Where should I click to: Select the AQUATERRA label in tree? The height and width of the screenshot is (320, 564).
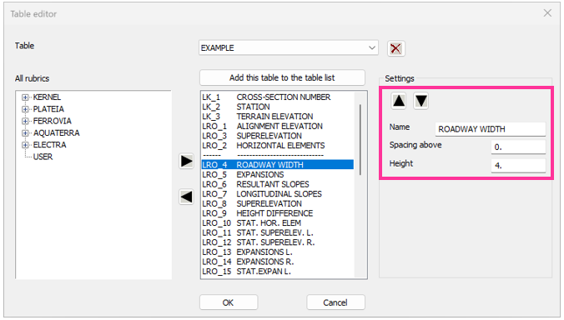click(x=57, y=132)
